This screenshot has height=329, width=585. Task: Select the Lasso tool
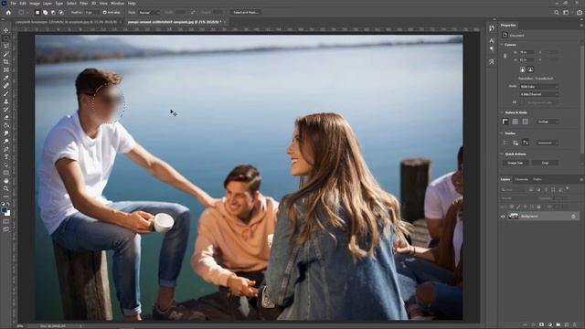(x=6, y=46)
